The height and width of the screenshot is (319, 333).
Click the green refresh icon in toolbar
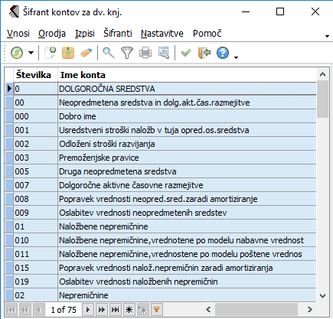[17, 53]
